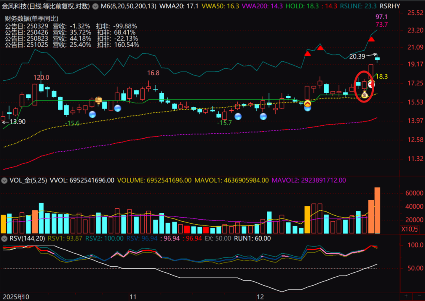Click the red triangle nearest the 73.7 label
The height and width of the screenshot is (301, 425).
pyautogui.click(x=371, y=40)
